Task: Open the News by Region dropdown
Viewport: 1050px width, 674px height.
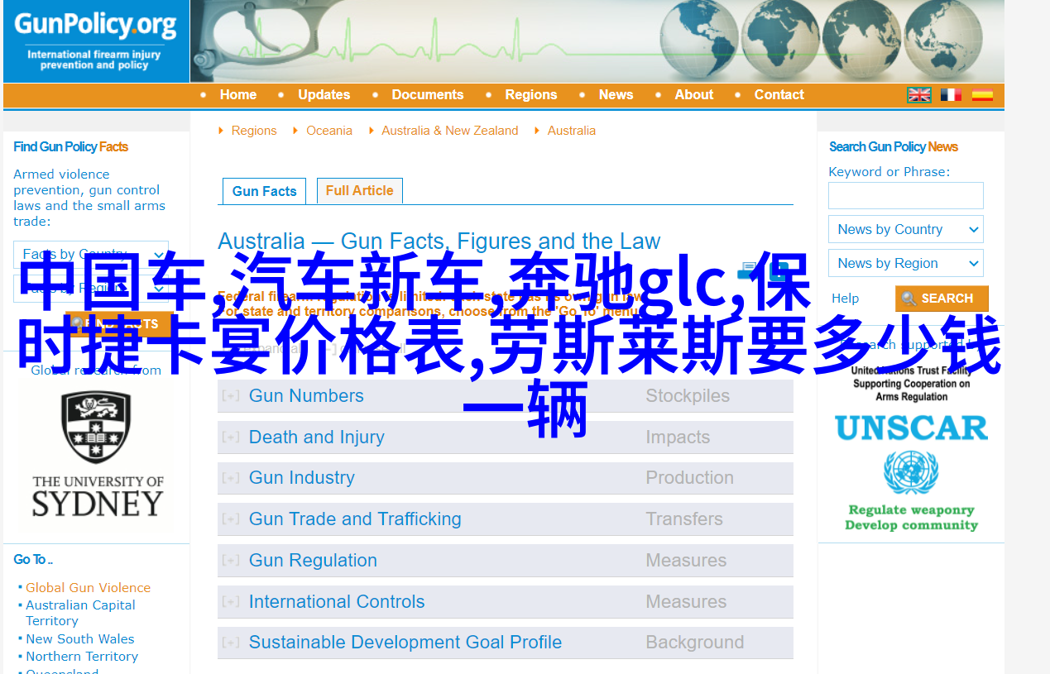Action: (906, 263)
